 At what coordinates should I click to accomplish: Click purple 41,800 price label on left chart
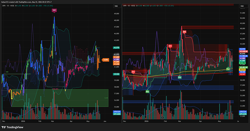pyautogui.click(x=116, y=59)
